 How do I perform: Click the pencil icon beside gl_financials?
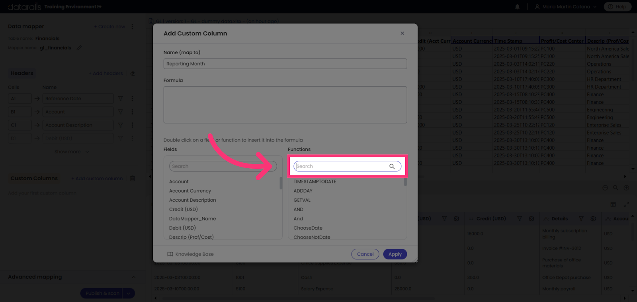pos(79,48)
